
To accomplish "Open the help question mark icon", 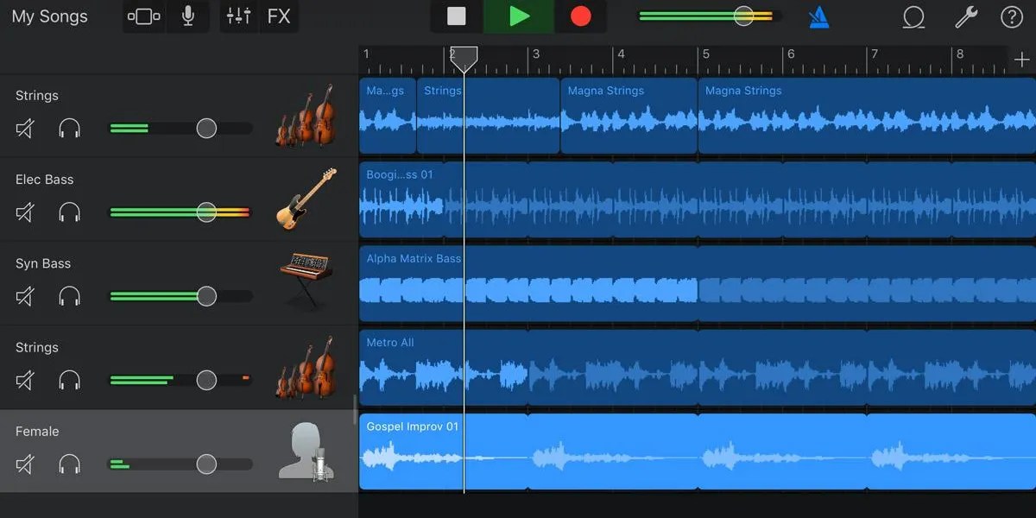I will click(x=1011, y=16).
